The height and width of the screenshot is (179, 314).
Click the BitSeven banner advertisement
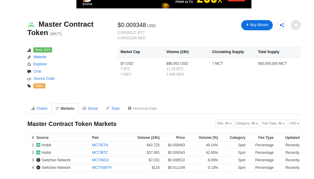point(164,4)
